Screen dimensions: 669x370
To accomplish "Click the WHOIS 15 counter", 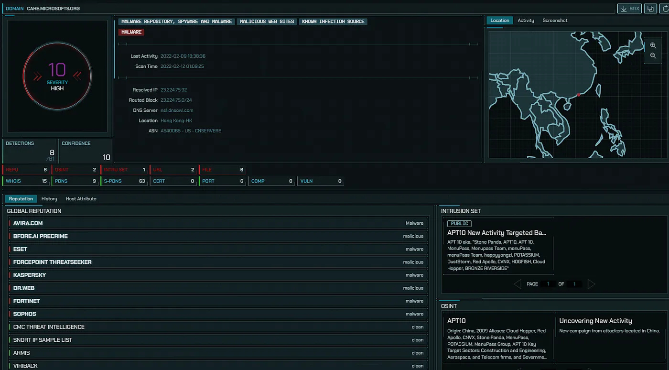I will (x=26, y=181).
